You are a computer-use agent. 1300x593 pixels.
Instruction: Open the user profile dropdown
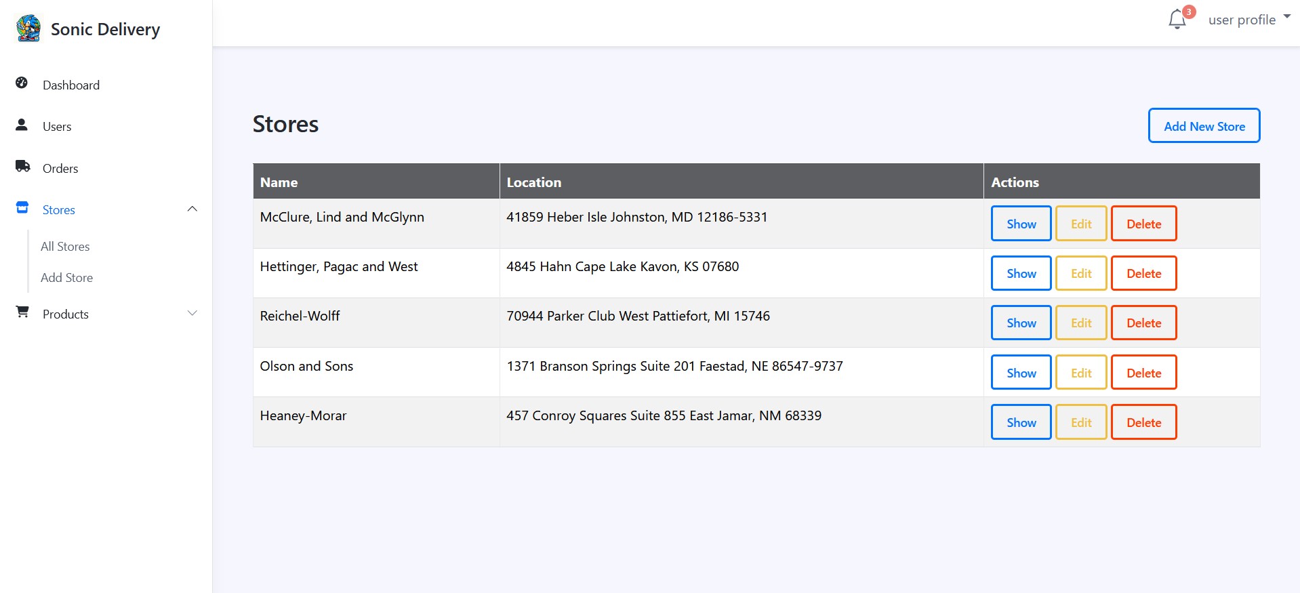(1247, 19)
